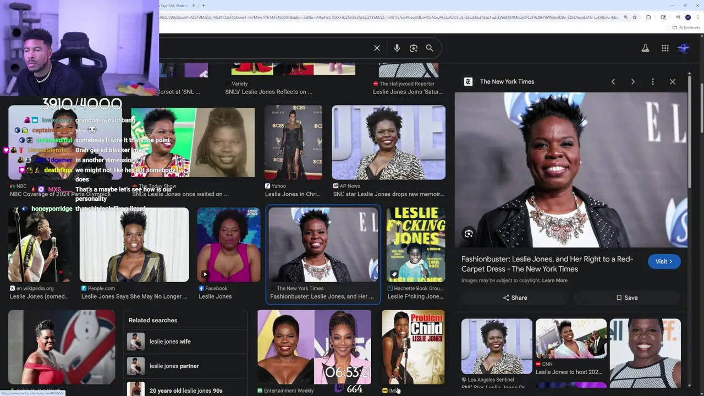This screenshot has width=704, height=396.
Task: Open the Google apps grid
Action: pyautogui.click(x=665, y=48)
